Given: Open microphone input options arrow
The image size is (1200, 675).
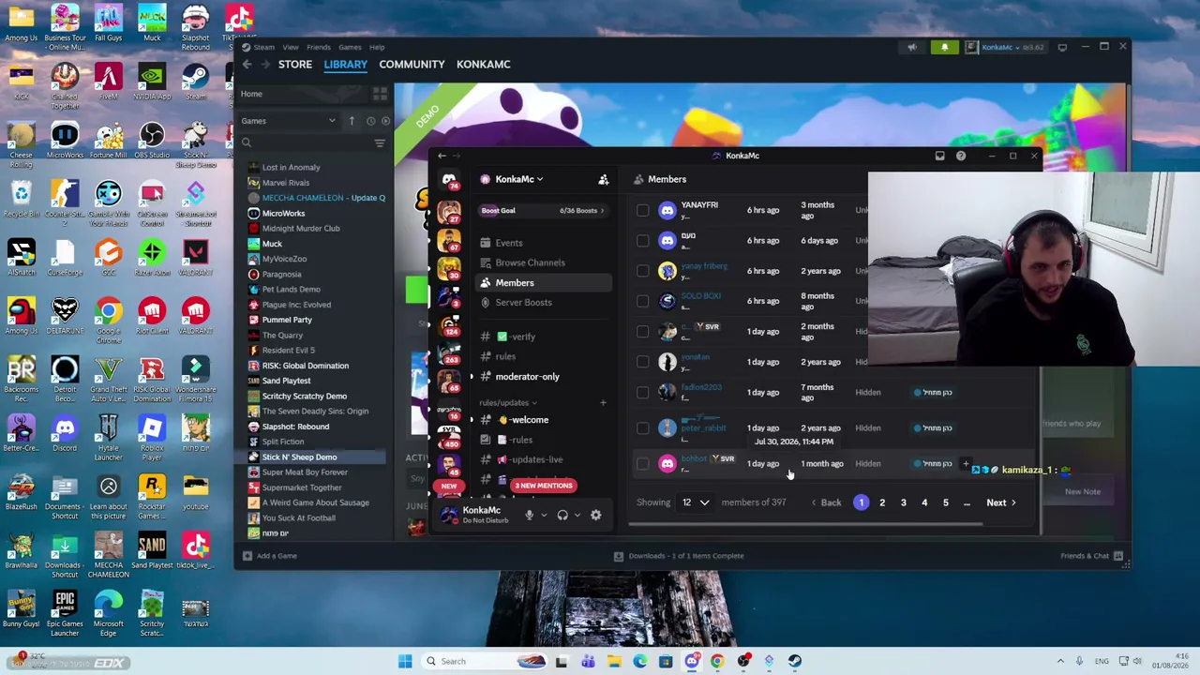Looking at the screenshot, I should (x=544, y=515).
